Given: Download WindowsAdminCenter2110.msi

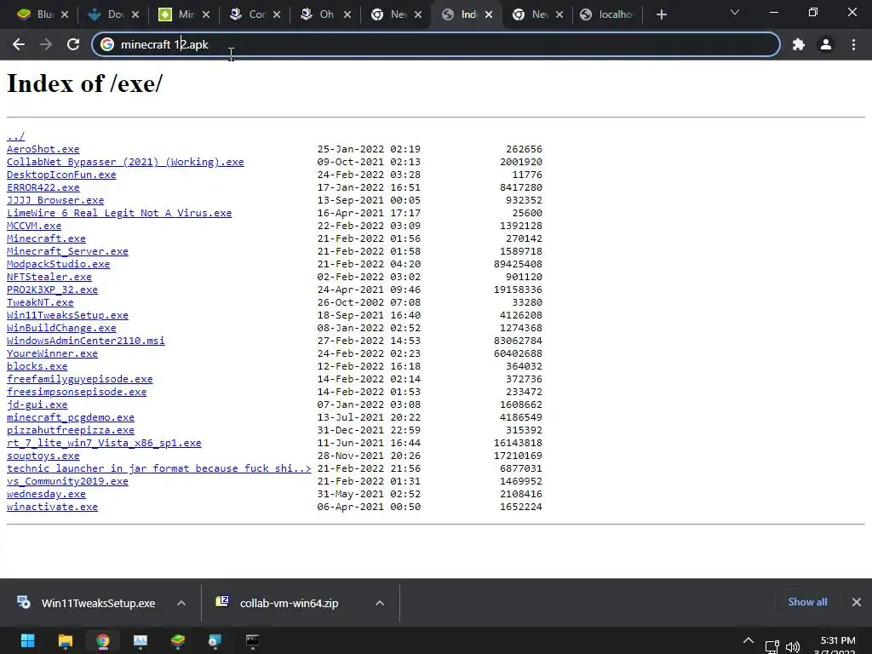Looking at the screenshot, I should (x=86, y=341).
